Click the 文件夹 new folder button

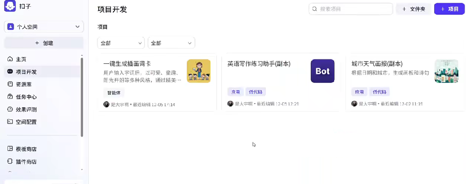tap(413, 9)
